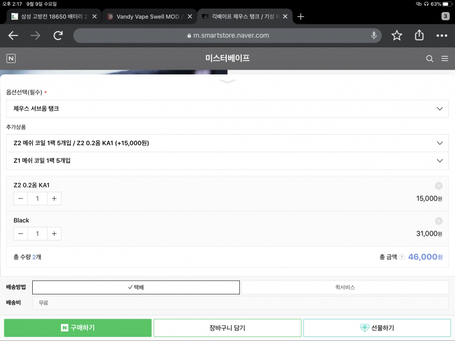Open the Z1 메쉬 코일 add-on dropdown
Screen dimensions: 455x341
[228, 161]
